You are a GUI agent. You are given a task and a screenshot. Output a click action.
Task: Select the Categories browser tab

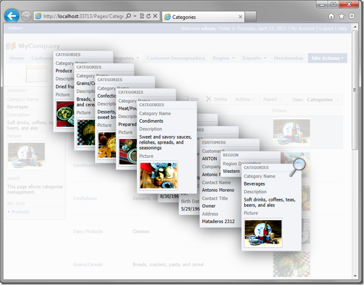(203, 17)
